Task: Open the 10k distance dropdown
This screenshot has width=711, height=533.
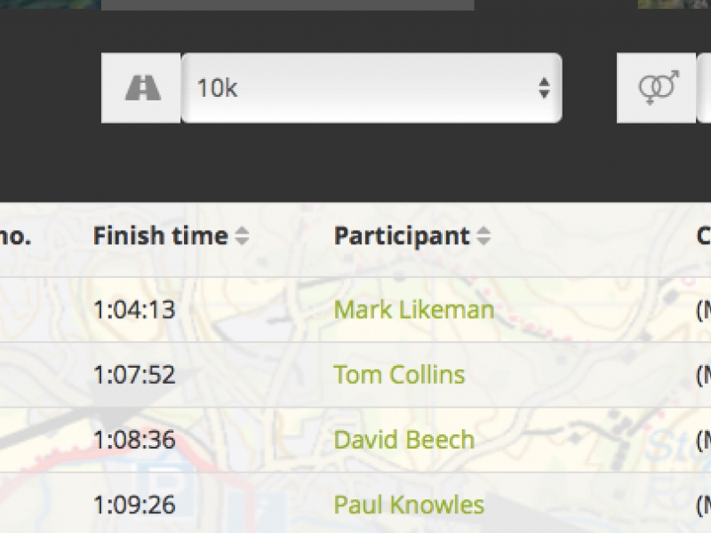Action: 371,88
